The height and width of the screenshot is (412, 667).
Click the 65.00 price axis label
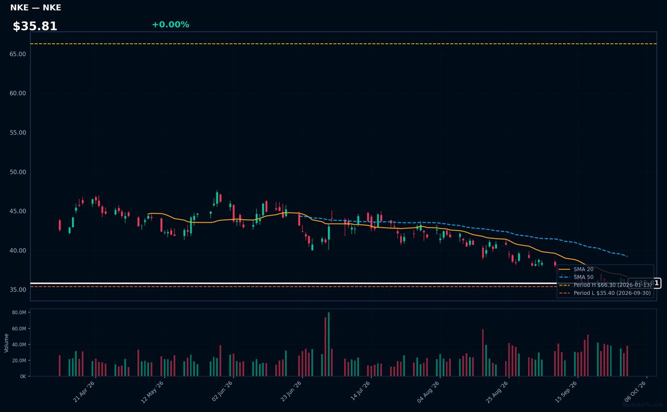[x=18, y=54]
